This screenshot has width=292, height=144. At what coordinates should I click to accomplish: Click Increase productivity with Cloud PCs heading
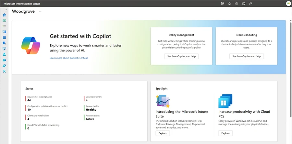tap(244, 114)
